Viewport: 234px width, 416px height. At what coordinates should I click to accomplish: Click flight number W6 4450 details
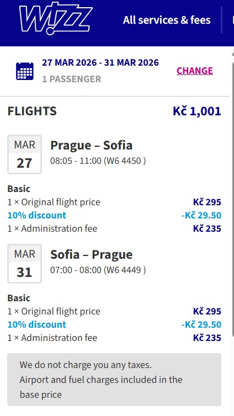point(124,161)
